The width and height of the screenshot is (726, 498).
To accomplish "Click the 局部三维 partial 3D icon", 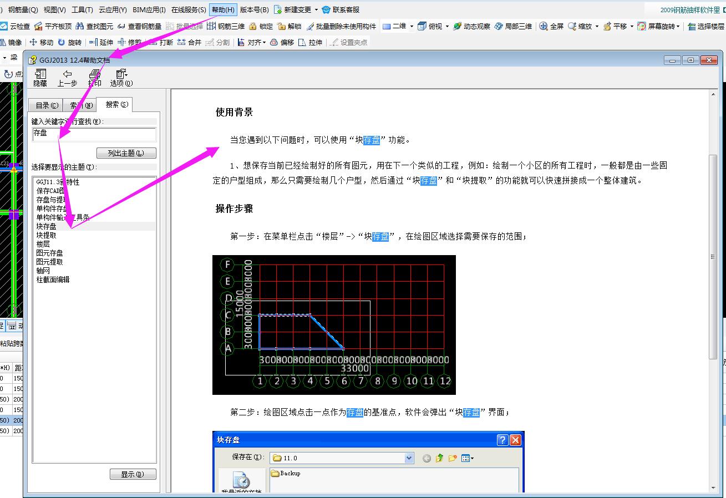I will click(x=499, y=26).
